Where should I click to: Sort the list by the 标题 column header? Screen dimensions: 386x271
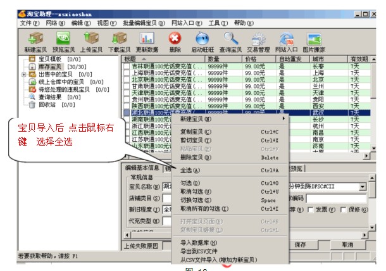pyautogui.click(x=163, y=59)
